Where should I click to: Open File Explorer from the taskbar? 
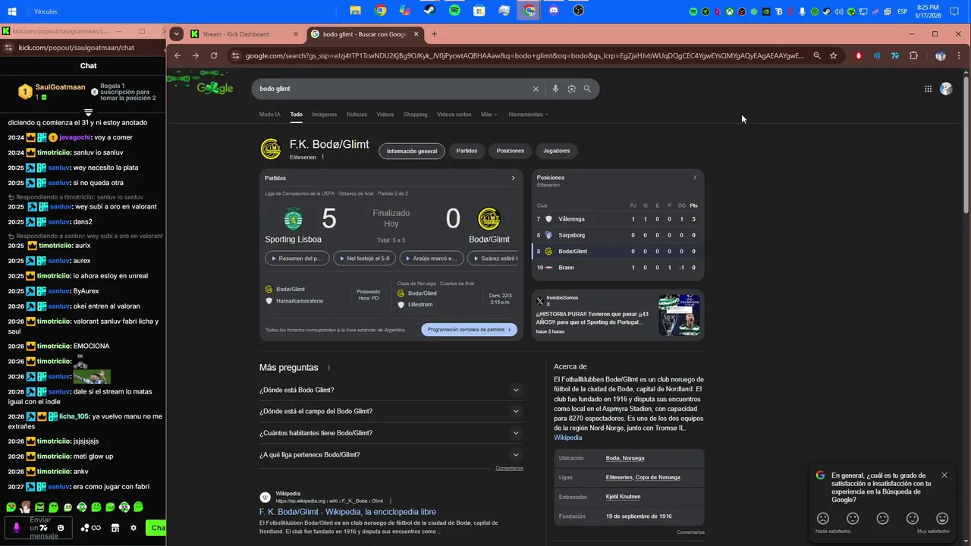355,11
